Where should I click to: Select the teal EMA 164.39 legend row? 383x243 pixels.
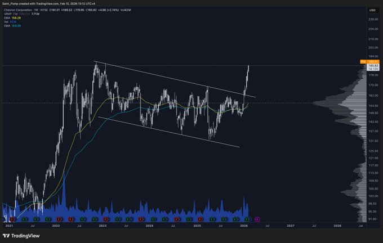12,26
